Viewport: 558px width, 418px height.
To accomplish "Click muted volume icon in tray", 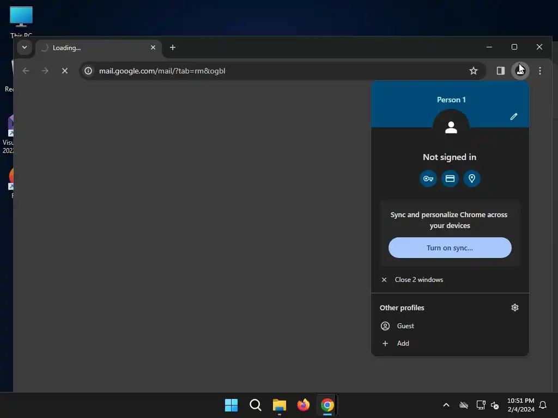I will pos(495,405).
